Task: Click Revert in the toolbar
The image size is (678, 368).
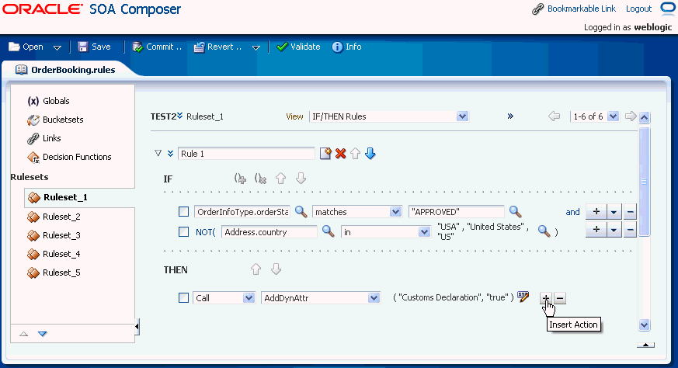Action: 217,47
